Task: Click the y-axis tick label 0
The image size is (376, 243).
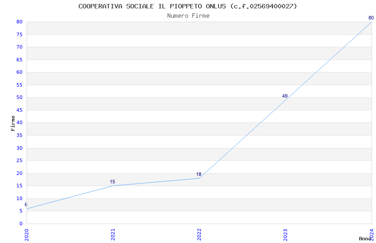Action: [x=21, y=224]
